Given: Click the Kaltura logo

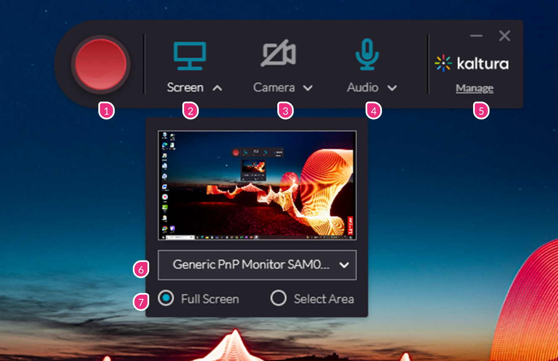Looking at the screenshot, I should click(471, 63).
